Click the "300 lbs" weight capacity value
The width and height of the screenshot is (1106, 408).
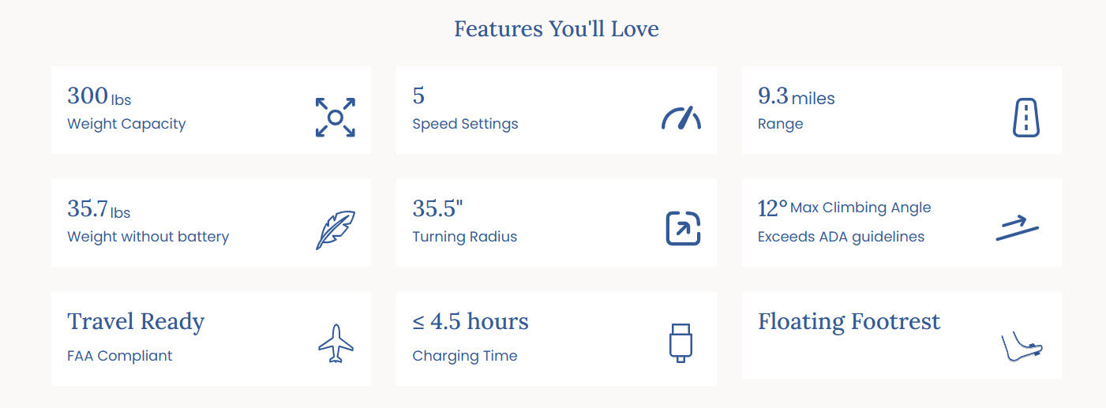99,96
